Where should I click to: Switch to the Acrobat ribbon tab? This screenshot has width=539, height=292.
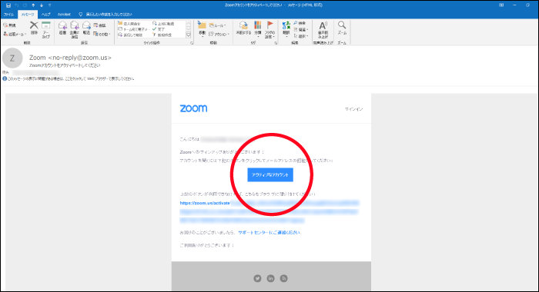[x=64, y=15]
